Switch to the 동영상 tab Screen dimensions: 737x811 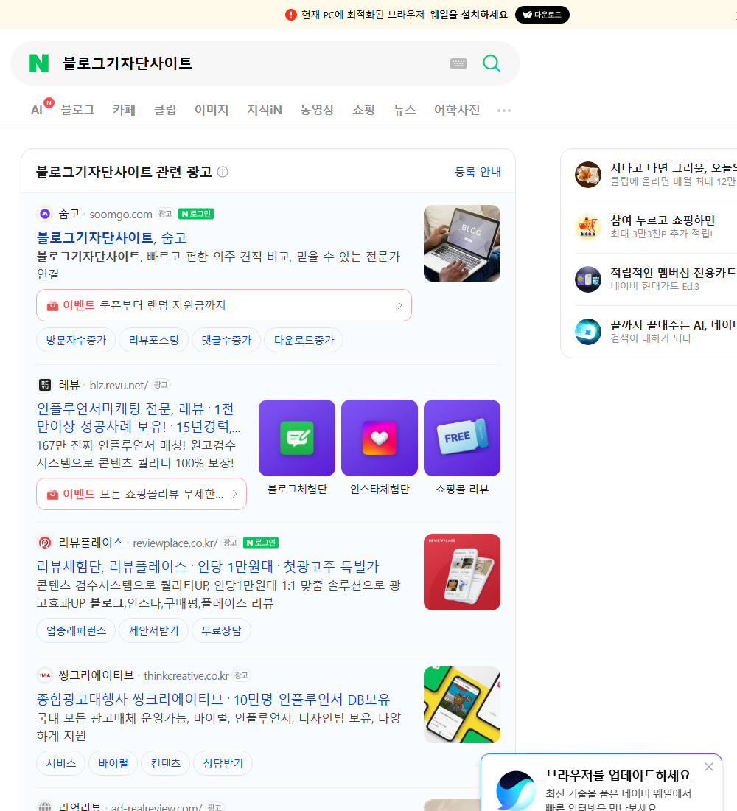pyautogui.click(x=317, y=110)
